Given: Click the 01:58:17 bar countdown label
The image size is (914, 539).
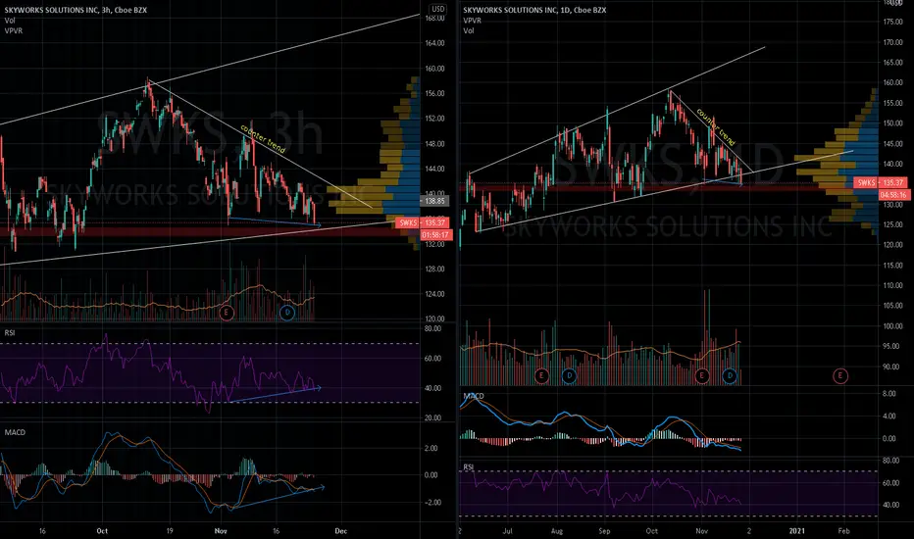Looking at the screenshot, I should (x=435, y=235).
